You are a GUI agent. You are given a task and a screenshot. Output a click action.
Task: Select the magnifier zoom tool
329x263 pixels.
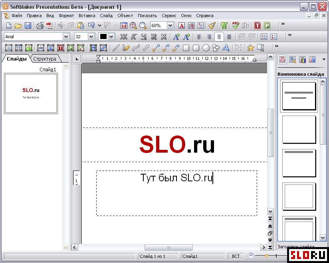pos(143,26)
